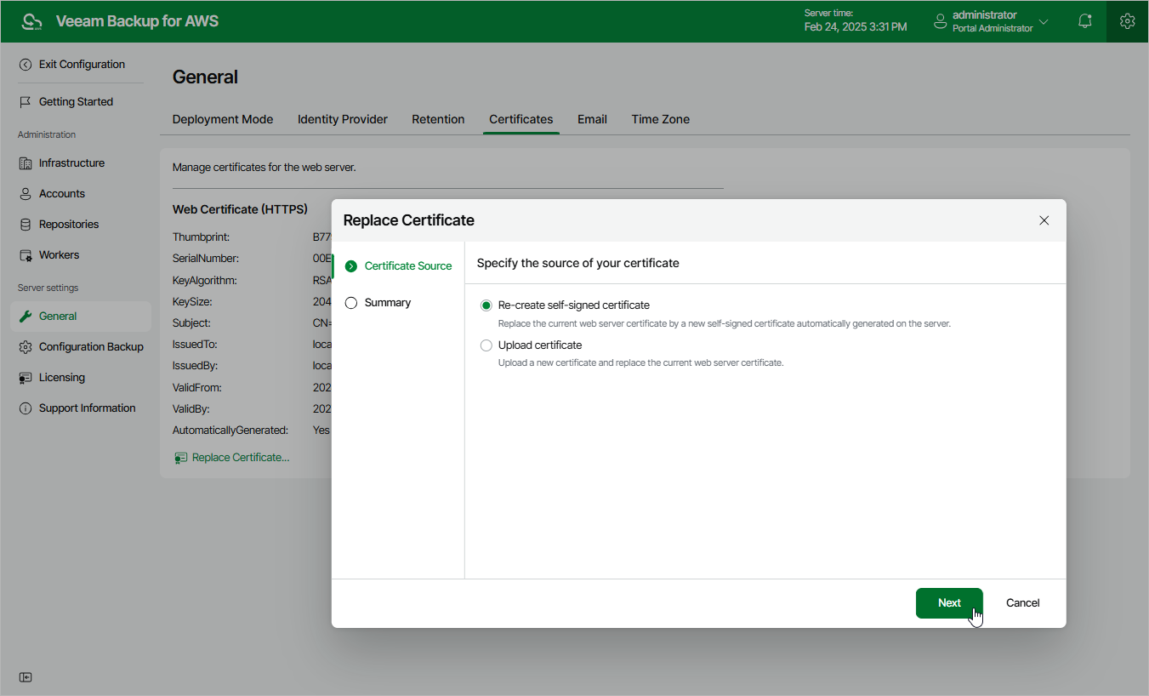Click the Replace Certificate link icon
Viewport: 1149px width, 696px height.
[x=180, y=458]
